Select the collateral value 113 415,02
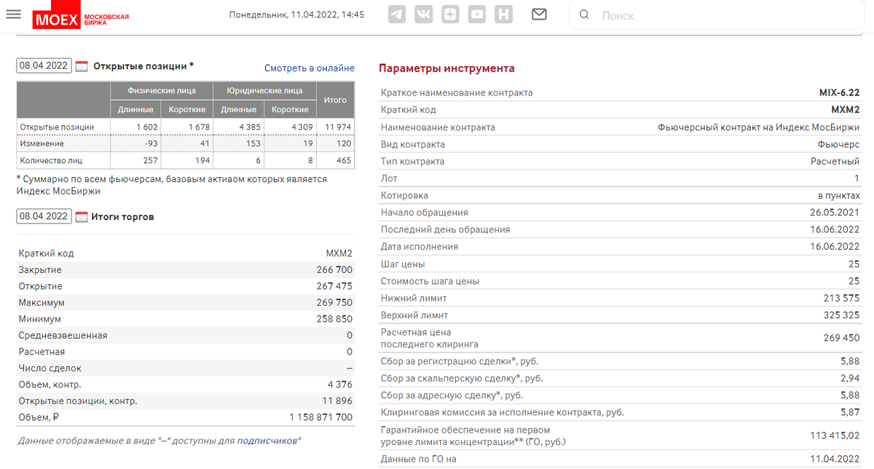 pos(836,435)
